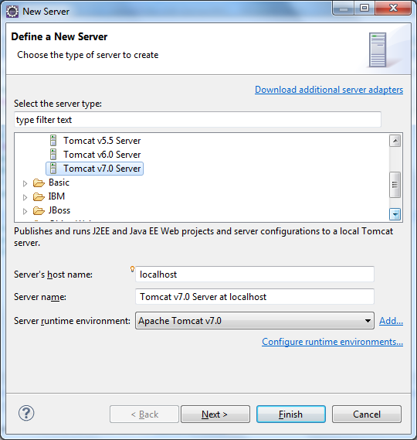This screenshot has height=440, width=417.
Task: Click the Tomcat v7.0 Server icon
Action: (53, 169)
